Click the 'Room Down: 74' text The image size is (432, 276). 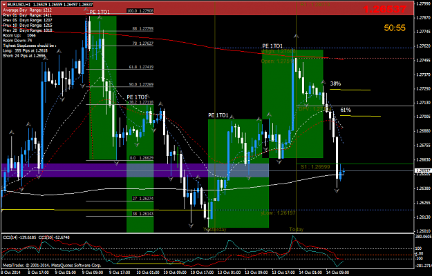click(17, 41)
